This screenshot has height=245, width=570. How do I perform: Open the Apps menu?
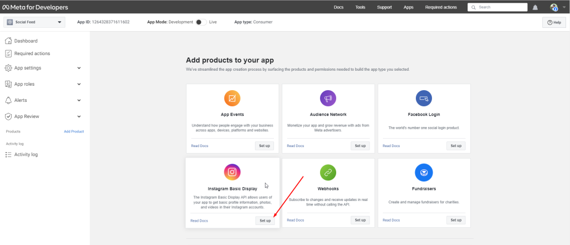408,7
